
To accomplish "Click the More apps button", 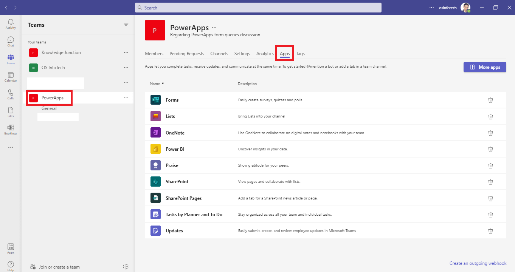I will pos(485,67).
